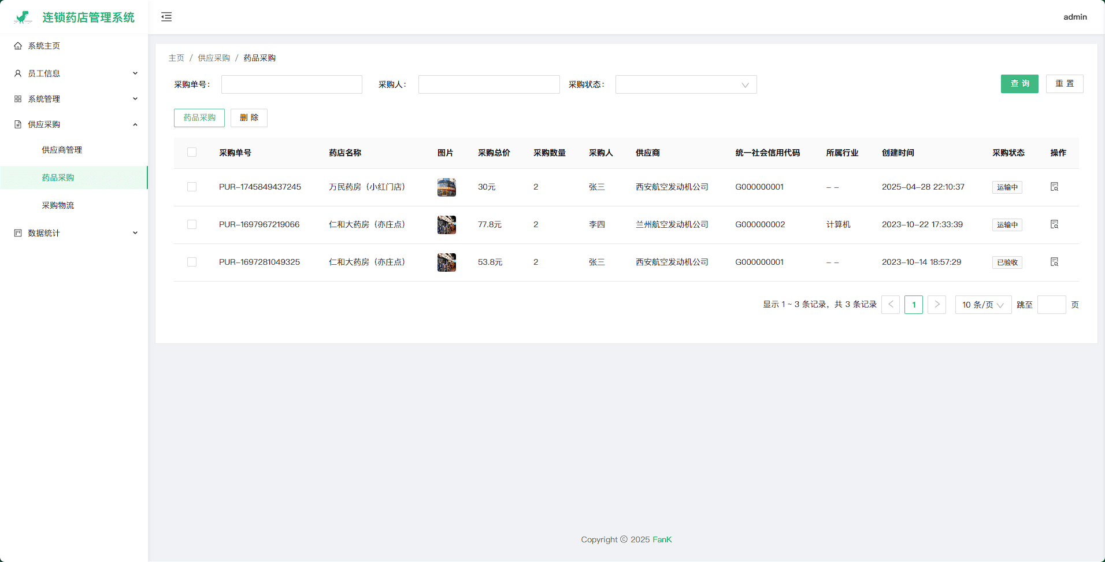This screenshot has width=1105, height=562.
Task: Open details icon for order PUR-1697967219066
Action: [x=1054, y=224]
